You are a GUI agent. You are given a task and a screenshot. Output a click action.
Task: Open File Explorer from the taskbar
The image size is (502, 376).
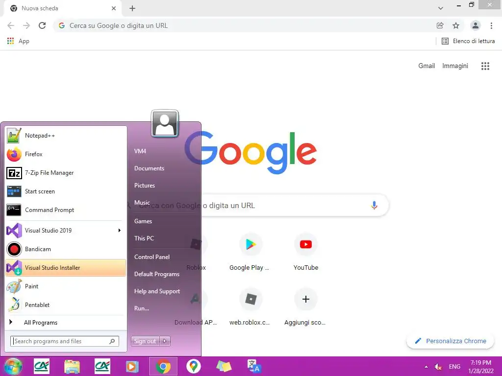[72, 366]
